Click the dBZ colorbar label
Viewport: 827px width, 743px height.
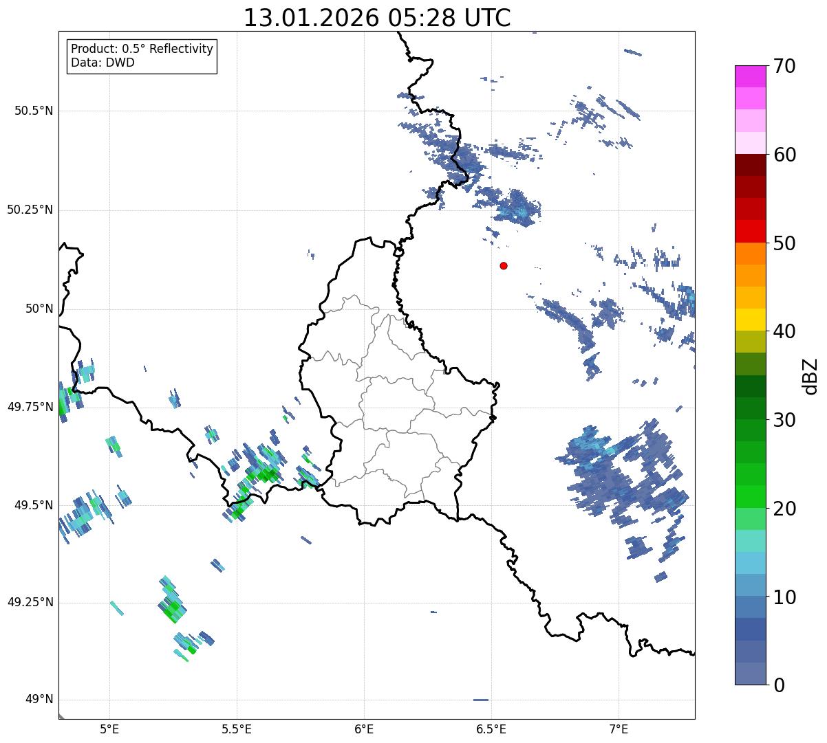pyautogui.click(x=810, y=375)
